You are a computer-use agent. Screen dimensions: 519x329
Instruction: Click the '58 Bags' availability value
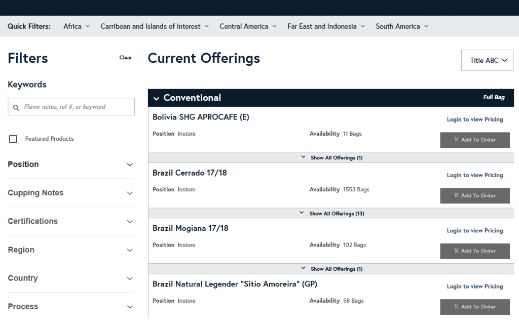(353, 301)
